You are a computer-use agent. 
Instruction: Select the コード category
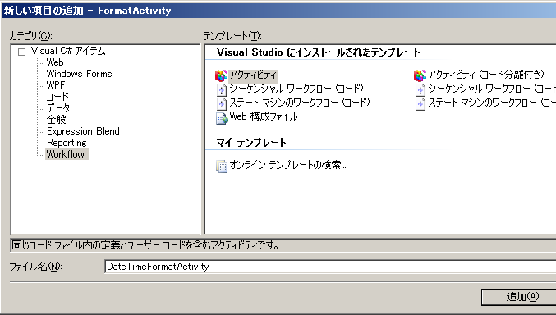coord(57,96)
